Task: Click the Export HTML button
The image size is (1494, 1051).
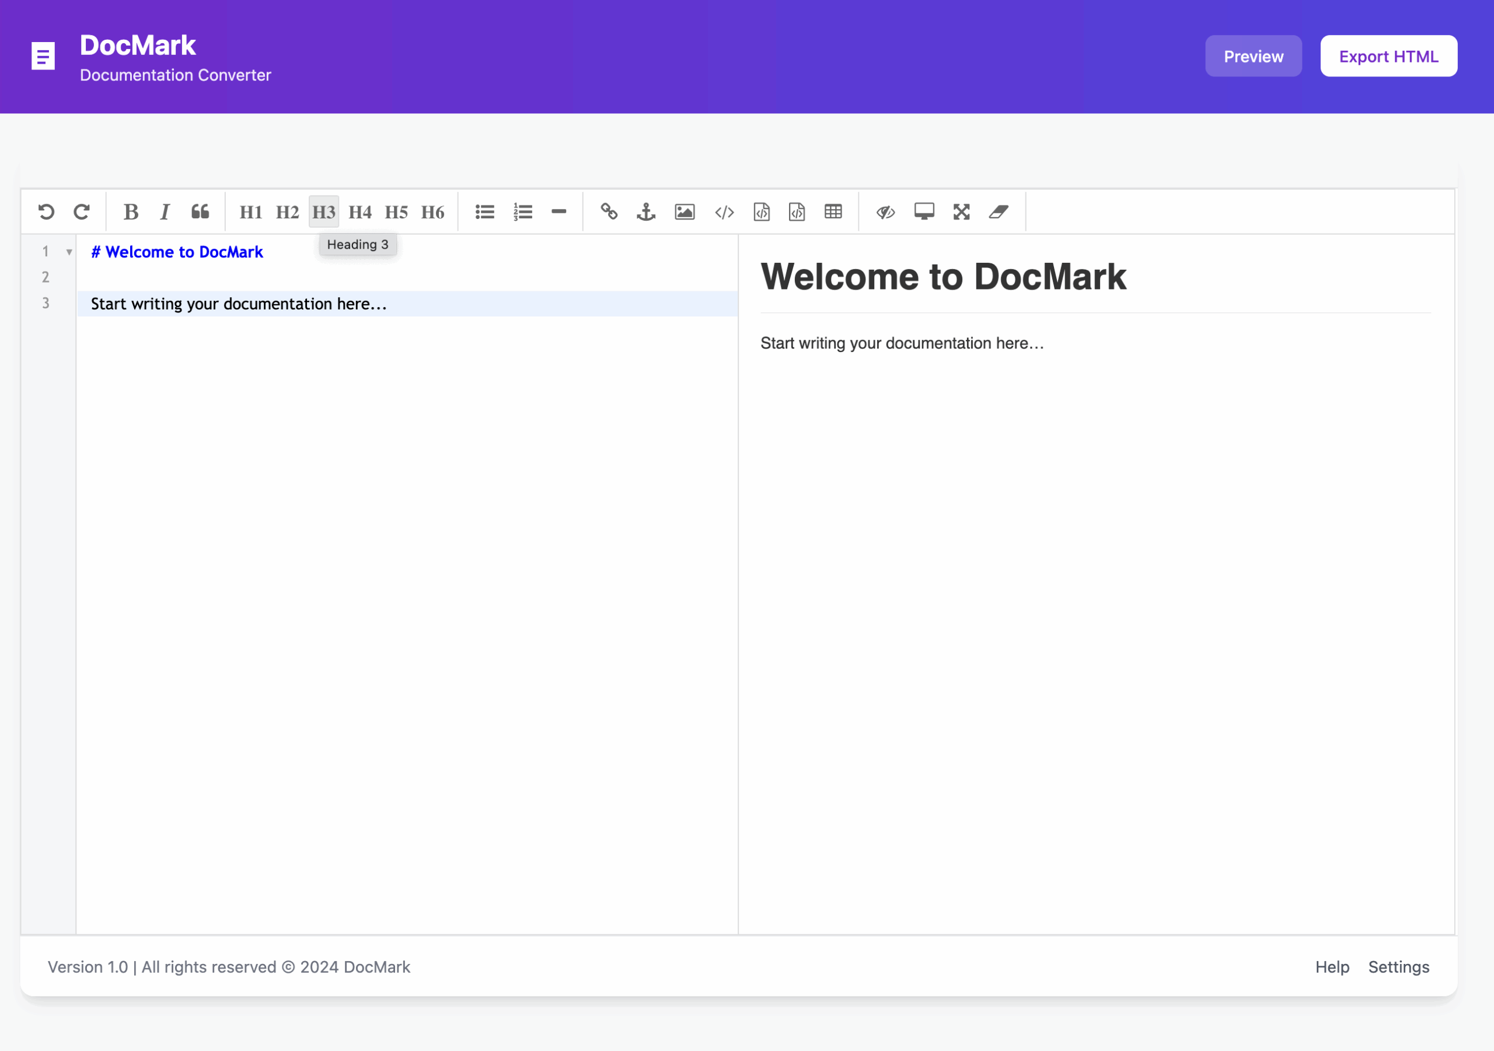Action: 1388,56
